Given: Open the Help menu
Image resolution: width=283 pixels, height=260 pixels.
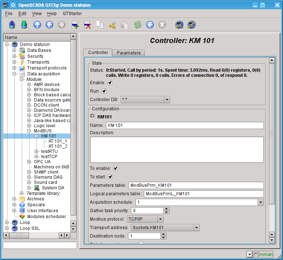Looking at the screenshot, I should pos(52,14).
